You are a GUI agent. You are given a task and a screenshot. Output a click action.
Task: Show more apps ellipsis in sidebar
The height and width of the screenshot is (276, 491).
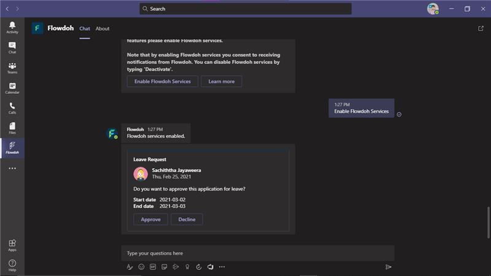click(x=12, y=168)
